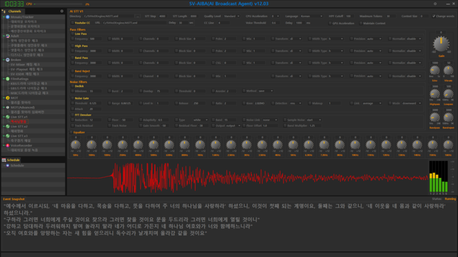Image resolution: width=458 pixels, height=257 pixels.
Task: Open Low Pass Transform dropdown
Action: [x=296, y=39]
